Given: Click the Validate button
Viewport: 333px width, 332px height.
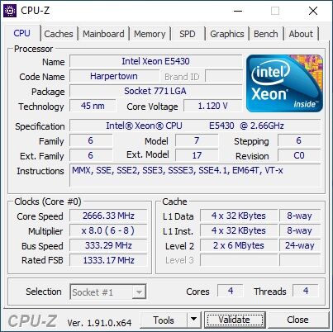Looking at the screenshot, I should 235,320.
